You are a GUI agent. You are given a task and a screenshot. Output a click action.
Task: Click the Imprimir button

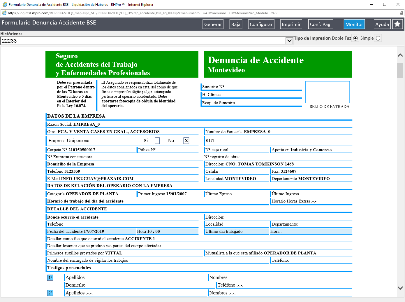tap(291, 24)
